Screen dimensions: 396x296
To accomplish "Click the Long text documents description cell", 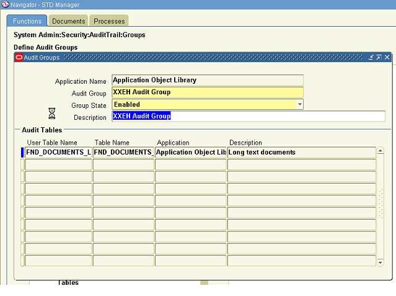I will 301,152.
